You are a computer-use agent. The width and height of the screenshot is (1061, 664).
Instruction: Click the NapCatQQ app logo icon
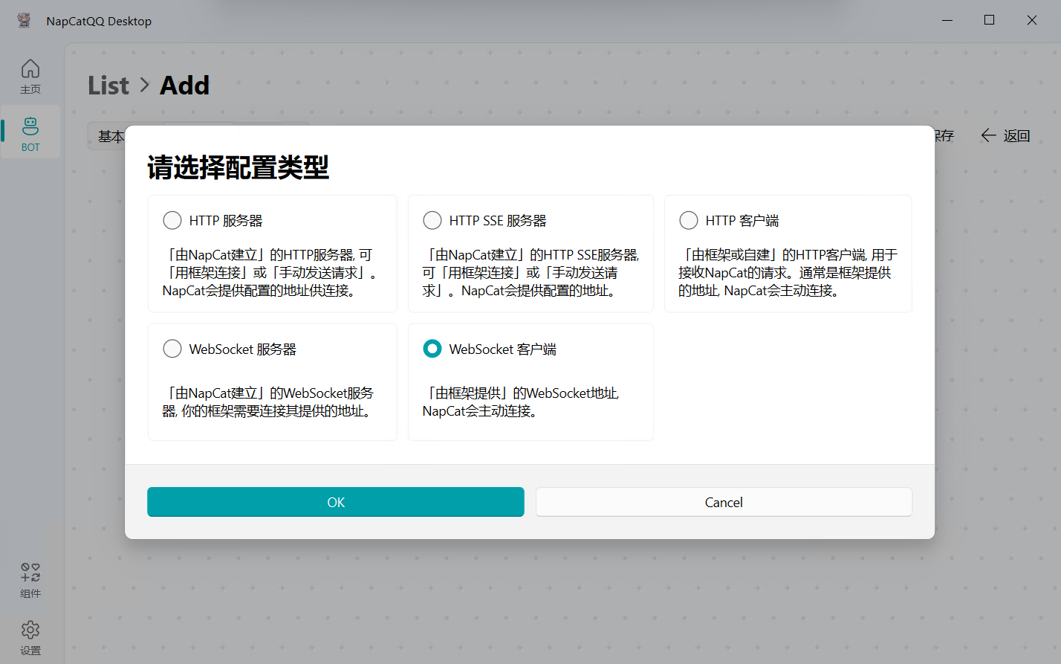point(24,21)
